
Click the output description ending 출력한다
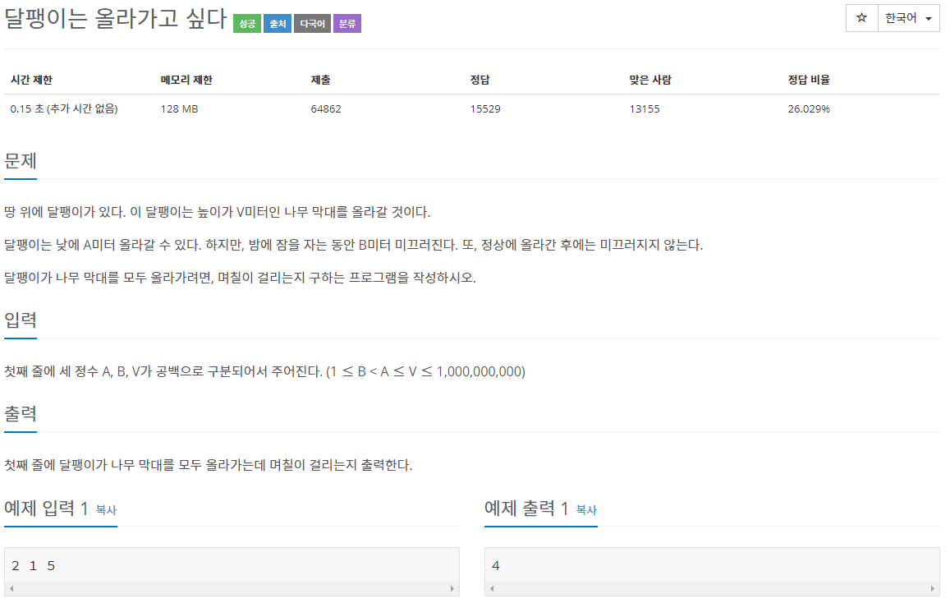coord(209,465)
